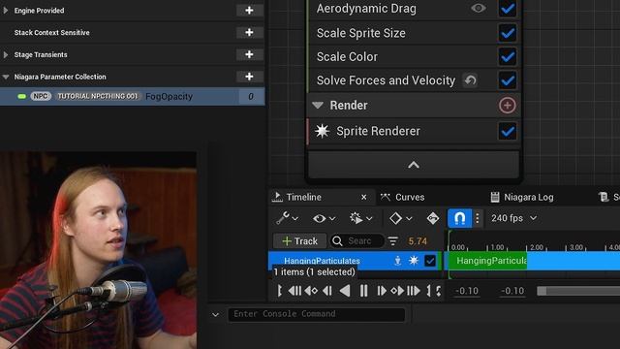Toggle the loop playback icon
The height and width of the screenshot is (349, 620).
click(x=439, y=291)
